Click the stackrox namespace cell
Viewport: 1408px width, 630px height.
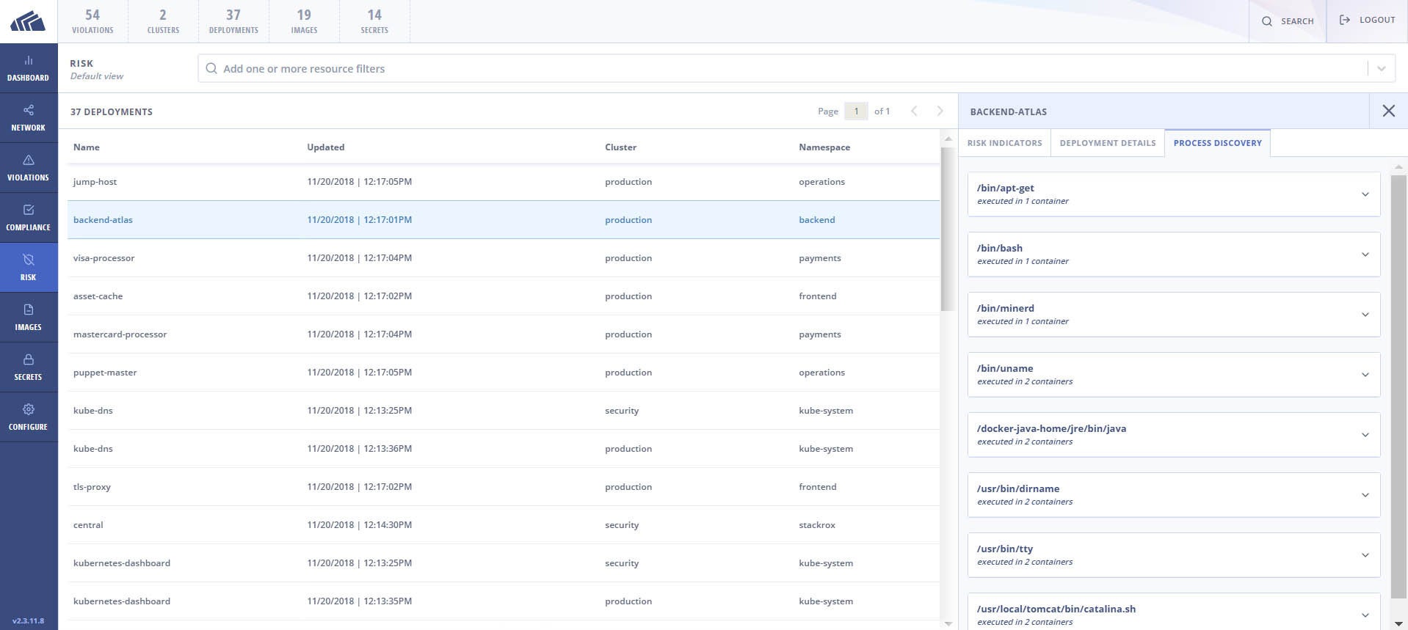tap(817, 525)
